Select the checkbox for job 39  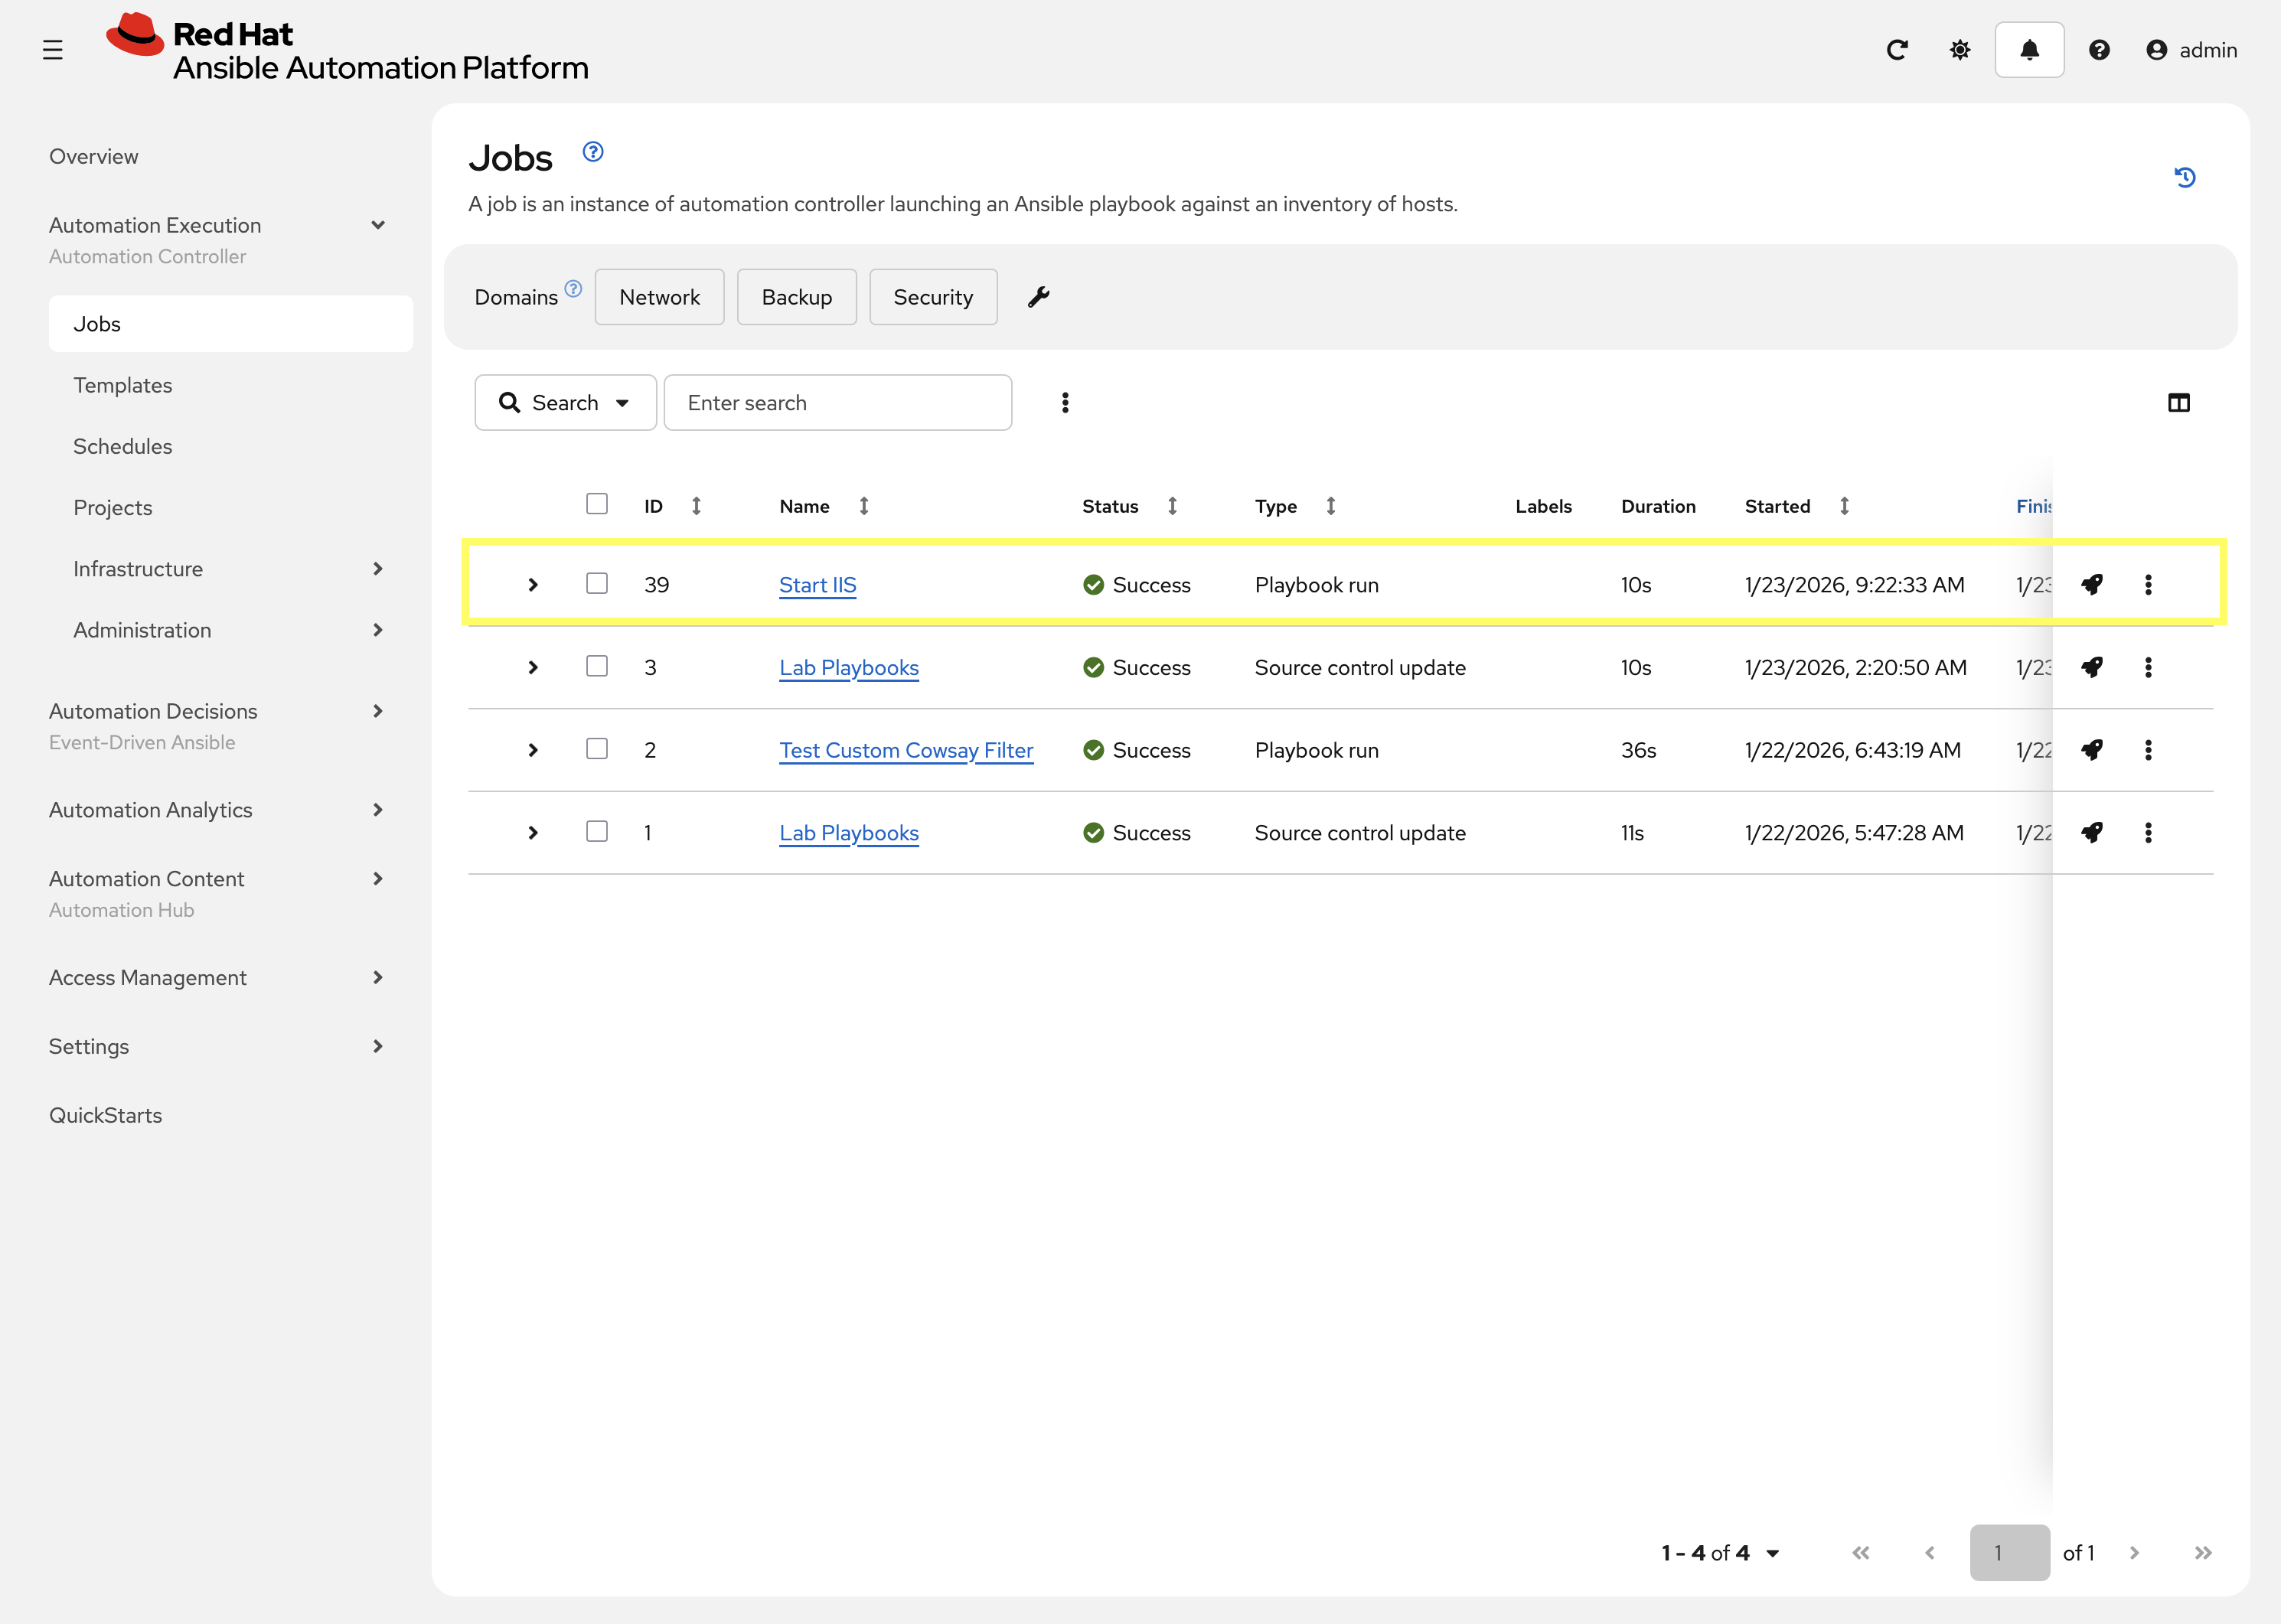click(597, 584)
